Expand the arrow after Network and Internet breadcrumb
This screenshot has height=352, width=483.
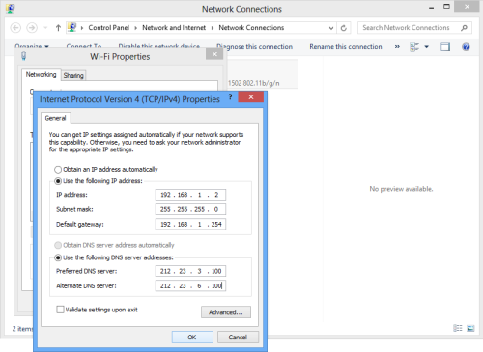click(213, 28)
